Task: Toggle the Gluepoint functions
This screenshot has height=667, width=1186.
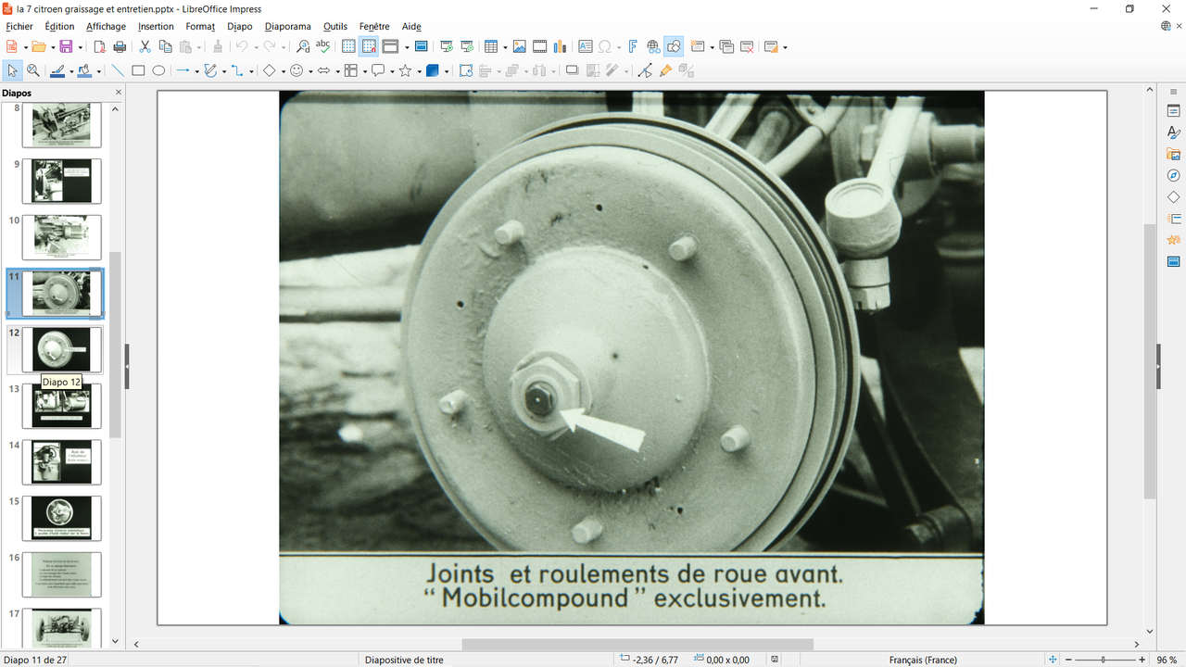Action: click(665, 70)
